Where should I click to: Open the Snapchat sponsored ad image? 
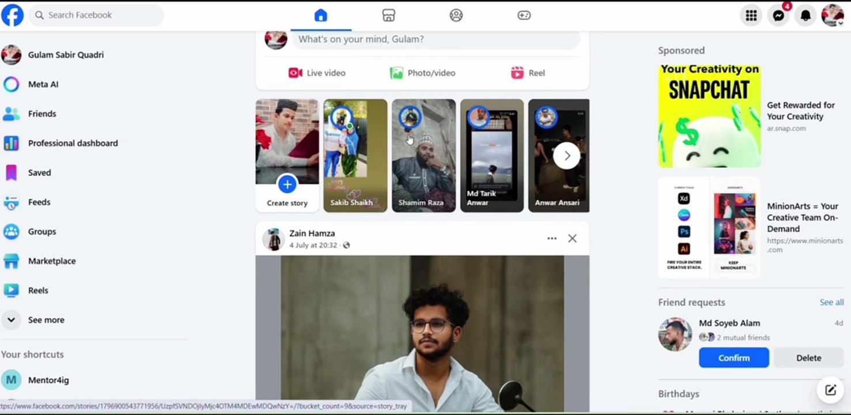coord(709,116)
